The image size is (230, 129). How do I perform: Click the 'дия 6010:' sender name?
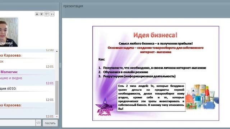click(x=8, y=89)
